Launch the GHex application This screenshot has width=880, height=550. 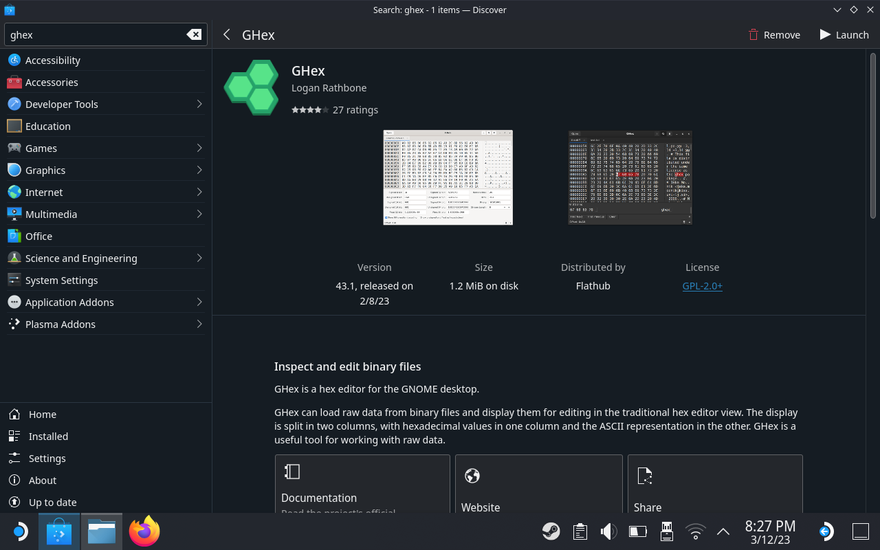tap(844, 35)
